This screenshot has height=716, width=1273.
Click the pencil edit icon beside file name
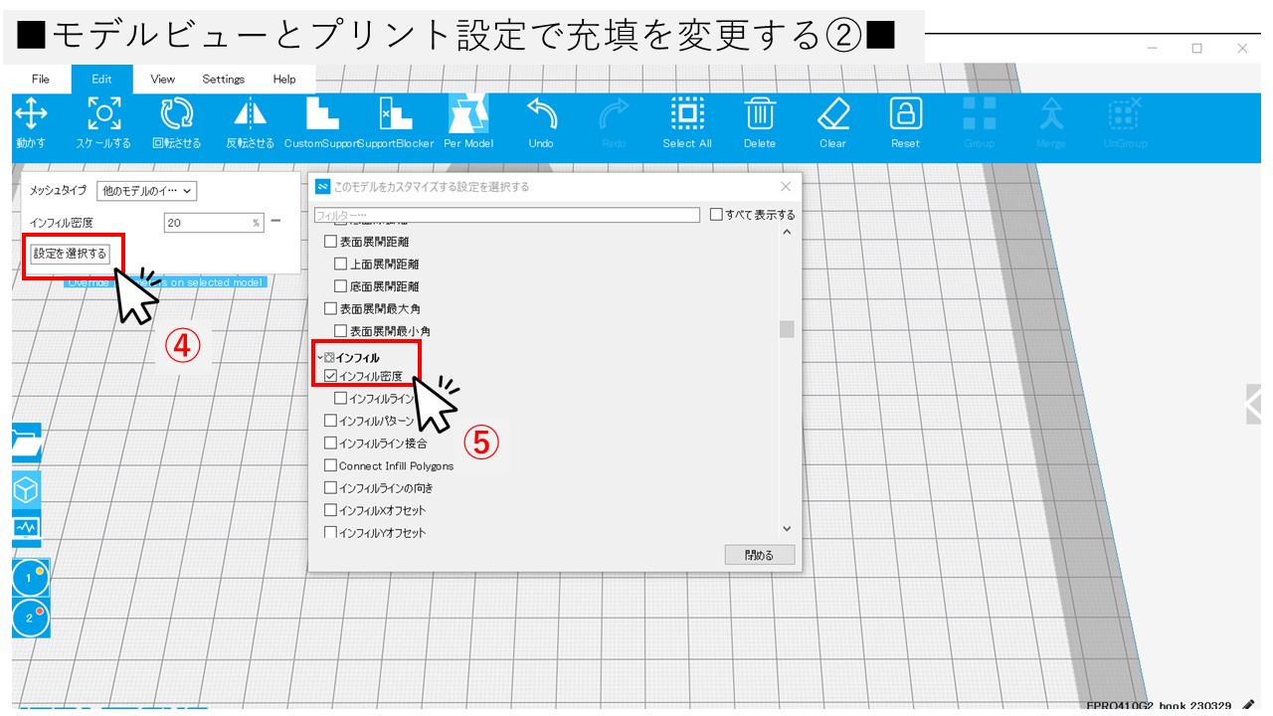pyautogui.click(x=1249, y=706)
